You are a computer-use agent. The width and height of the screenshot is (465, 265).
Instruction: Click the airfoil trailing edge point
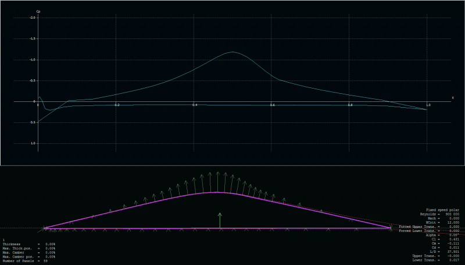pyautogui.click(x=391, y=228)
